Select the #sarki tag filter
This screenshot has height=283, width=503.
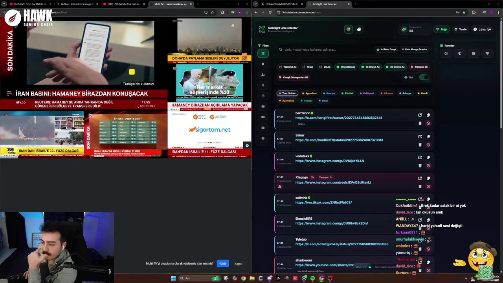(423, 94)
